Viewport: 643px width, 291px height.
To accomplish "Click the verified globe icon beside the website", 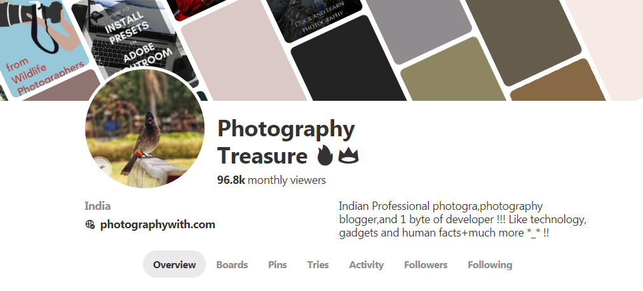I will (90, 224).
